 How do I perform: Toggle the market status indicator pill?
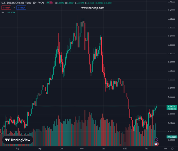click(50, 3)
